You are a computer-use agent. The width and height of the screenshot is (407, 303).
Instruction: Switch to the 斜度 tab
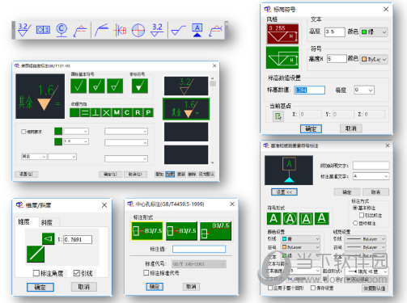click(x=47, y=222)
